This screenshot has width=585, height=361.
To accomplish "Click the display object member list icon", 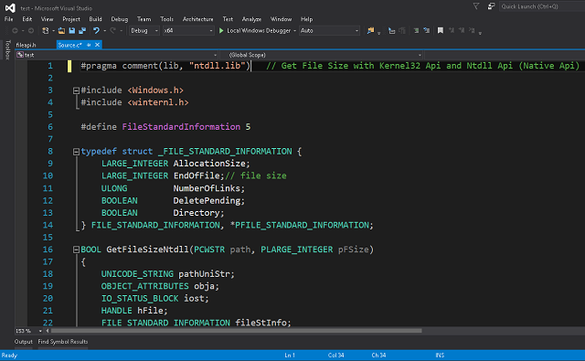I will [x=392, y=30].
